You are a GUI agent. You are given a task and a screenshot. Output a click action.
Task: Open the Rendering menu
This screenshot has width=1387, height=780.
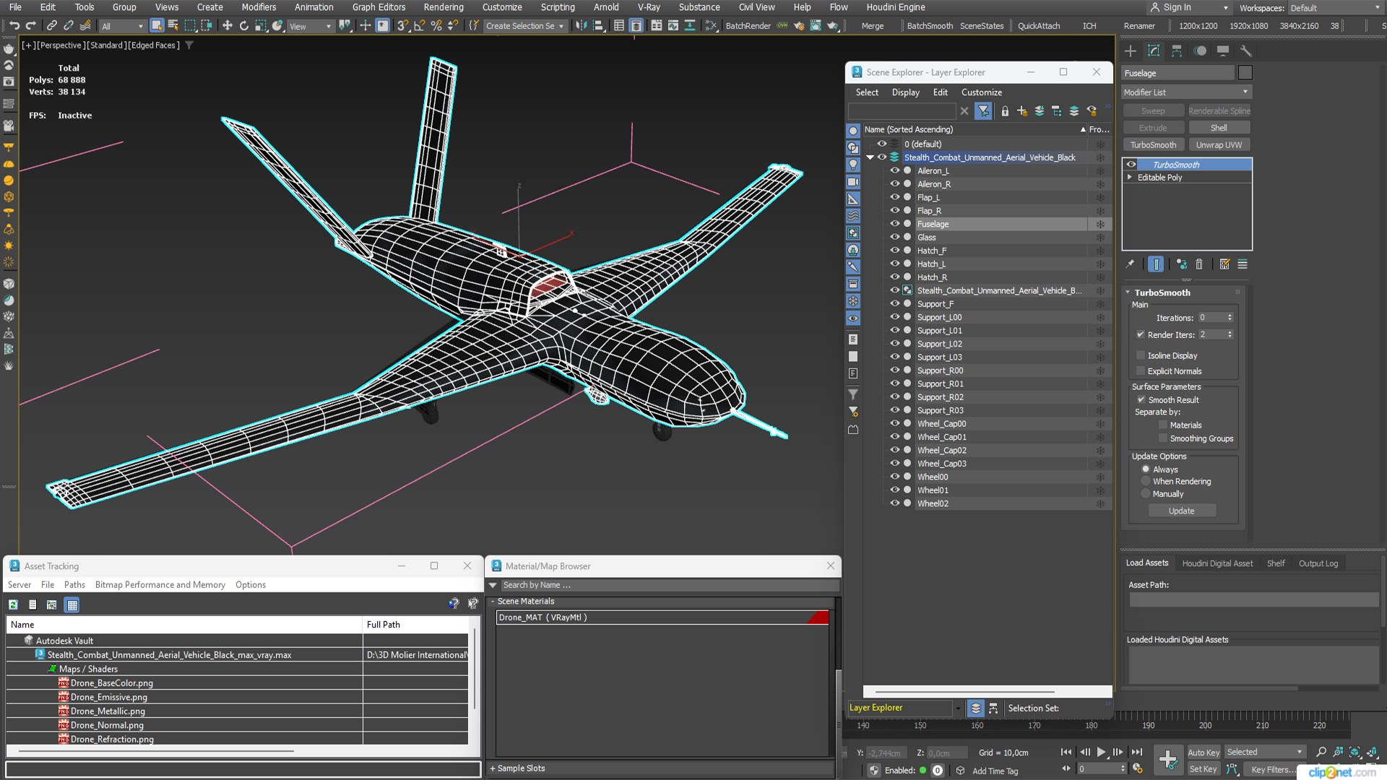coord(443,7)
